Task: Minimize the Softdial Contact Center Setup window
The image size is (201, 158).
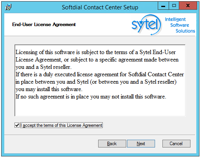Action: pos(163,6)
